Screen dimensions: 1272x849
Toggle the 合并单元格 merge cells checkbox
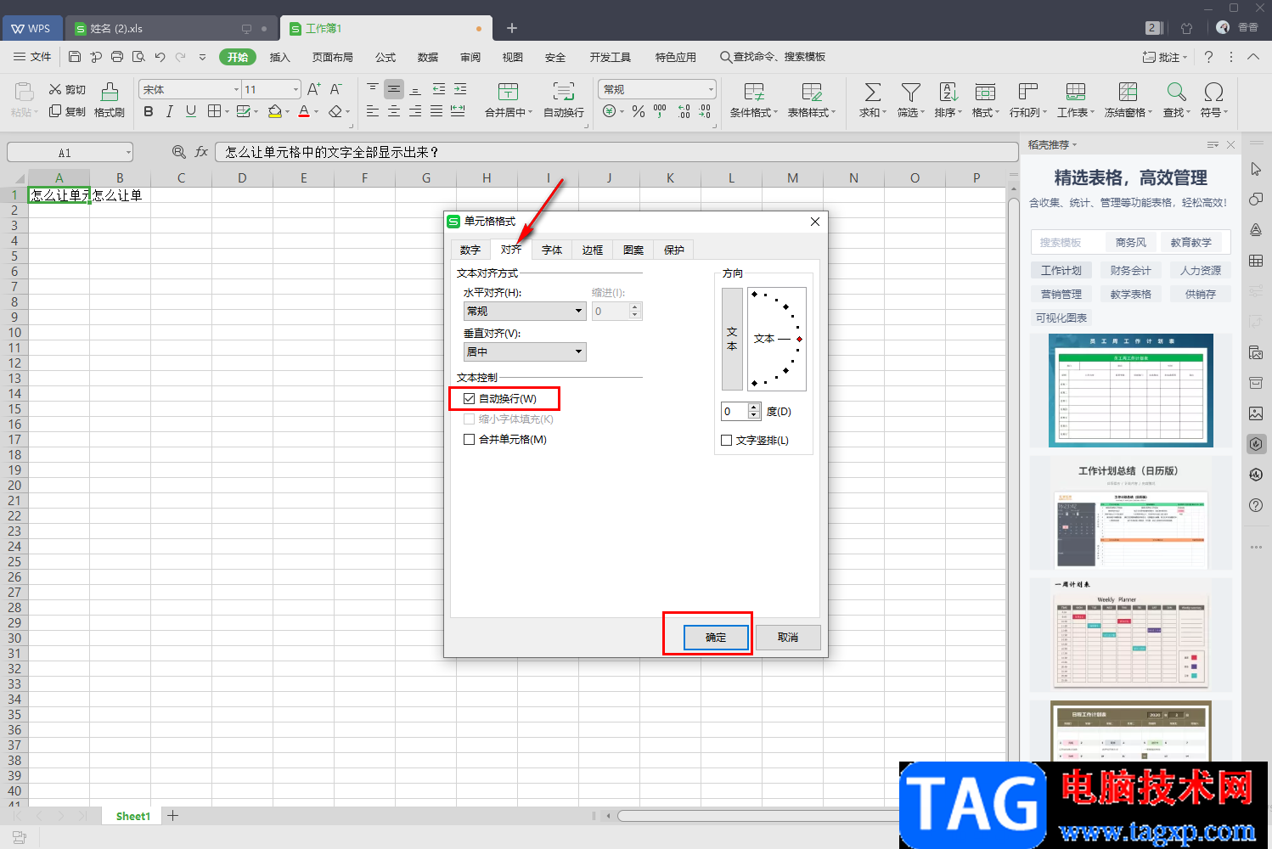pos(469,439)
